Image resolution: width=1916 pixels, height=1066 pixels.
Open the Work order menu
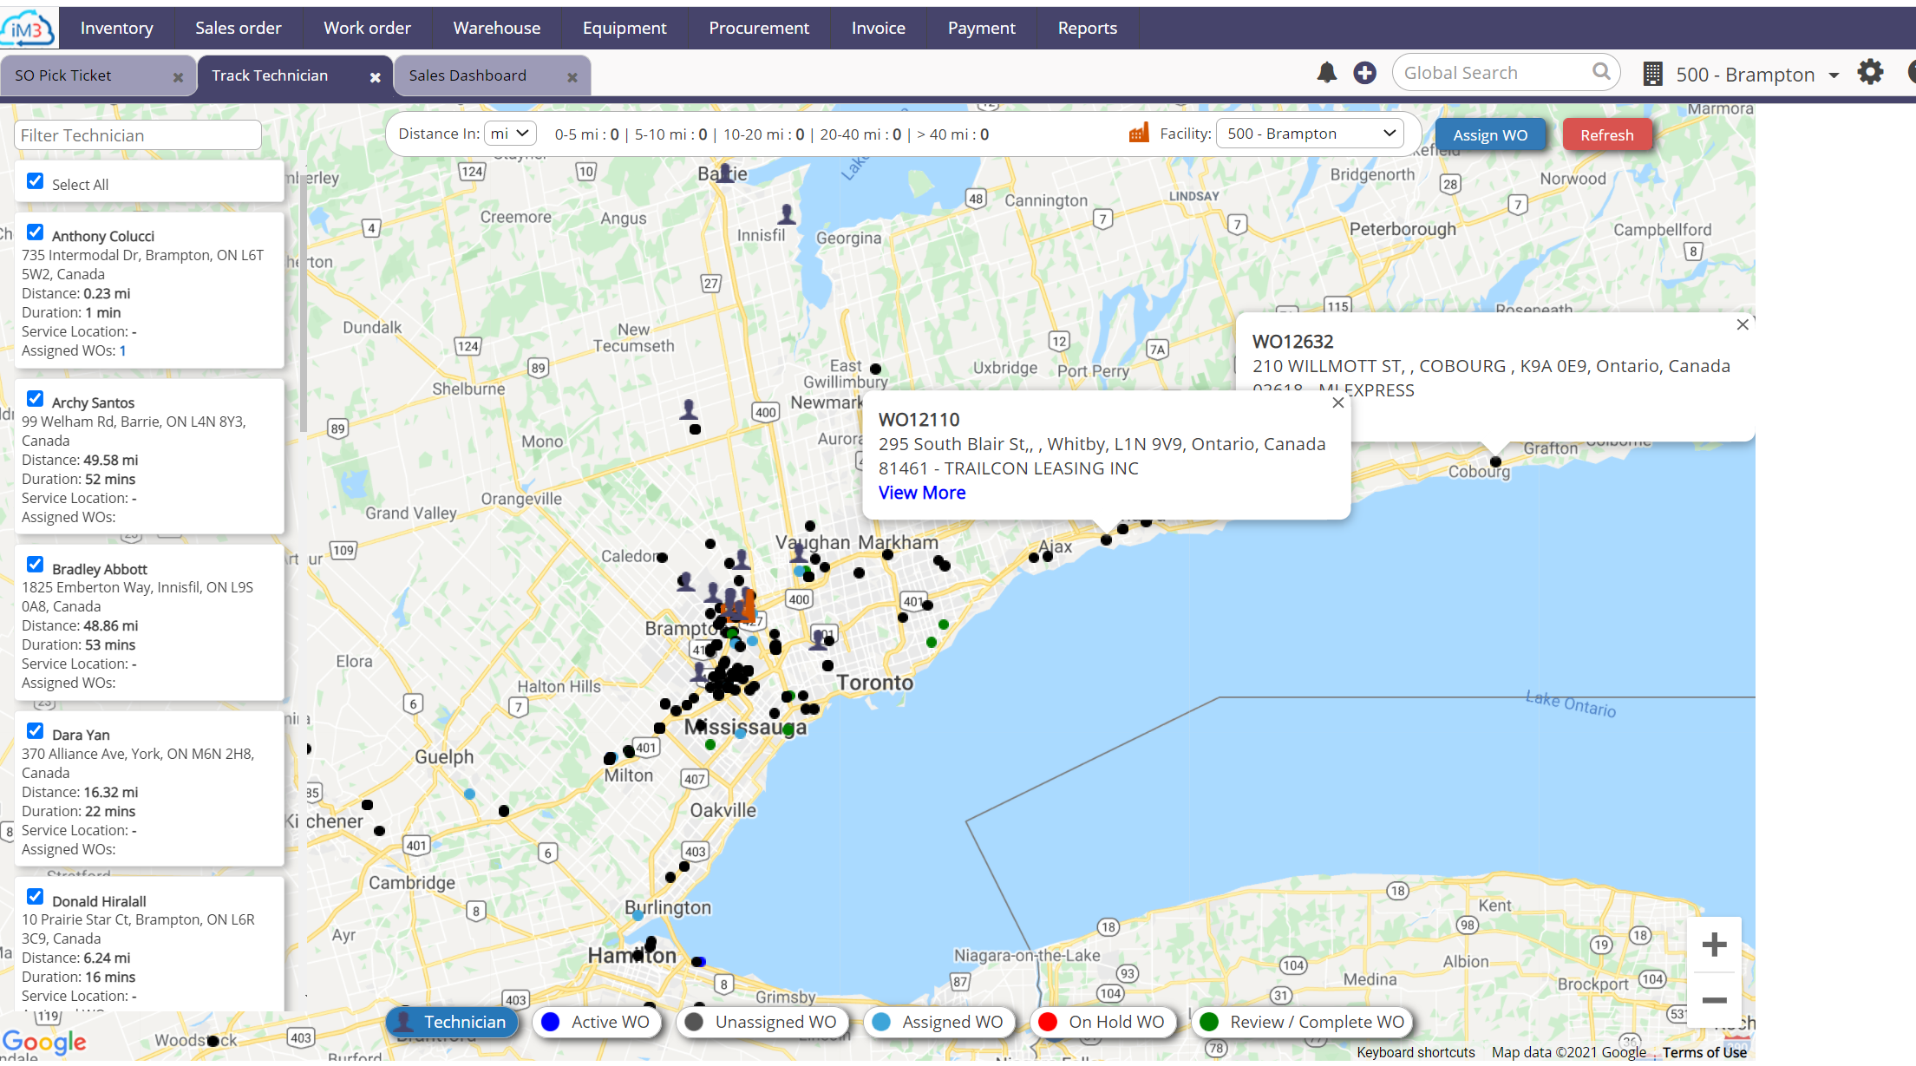click(x=367, y=28)
